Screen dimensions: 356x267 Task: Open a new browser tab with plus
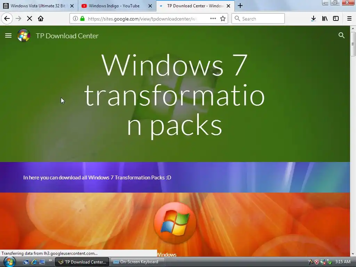pyautogui.click(x=240, y=6)
